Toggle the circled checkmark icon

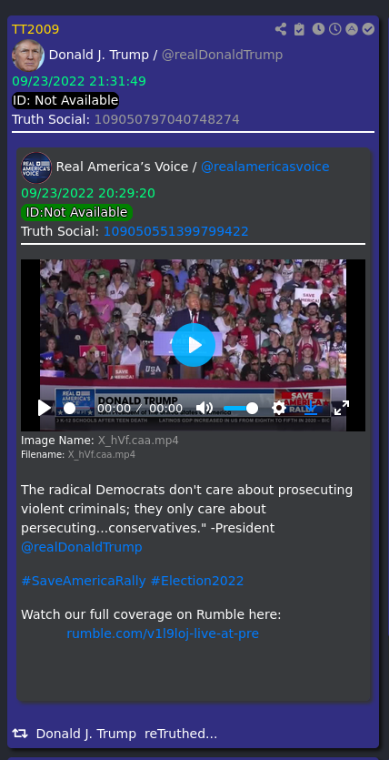(x=369, y=29)
